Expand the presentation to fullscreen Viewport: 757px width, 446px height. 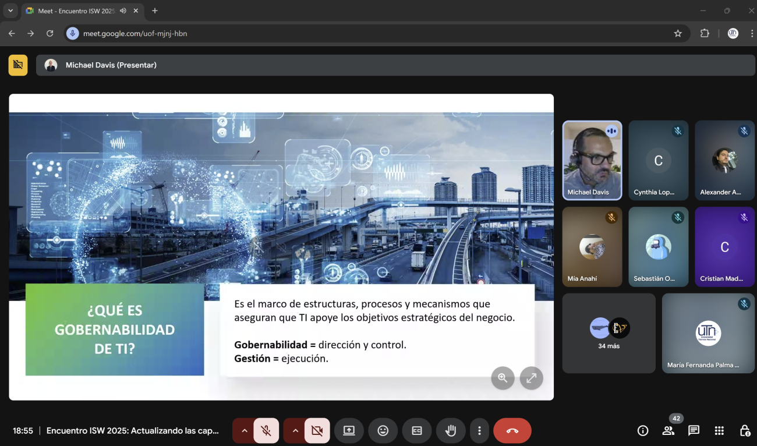pos(531,378)
